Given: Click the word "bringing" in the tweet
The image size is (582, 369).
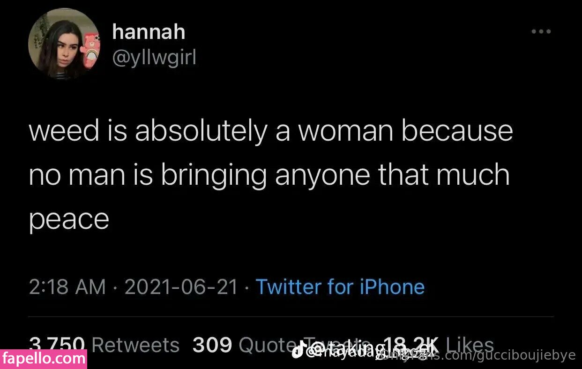Looking at the screenshot, I should pos(214,175).
